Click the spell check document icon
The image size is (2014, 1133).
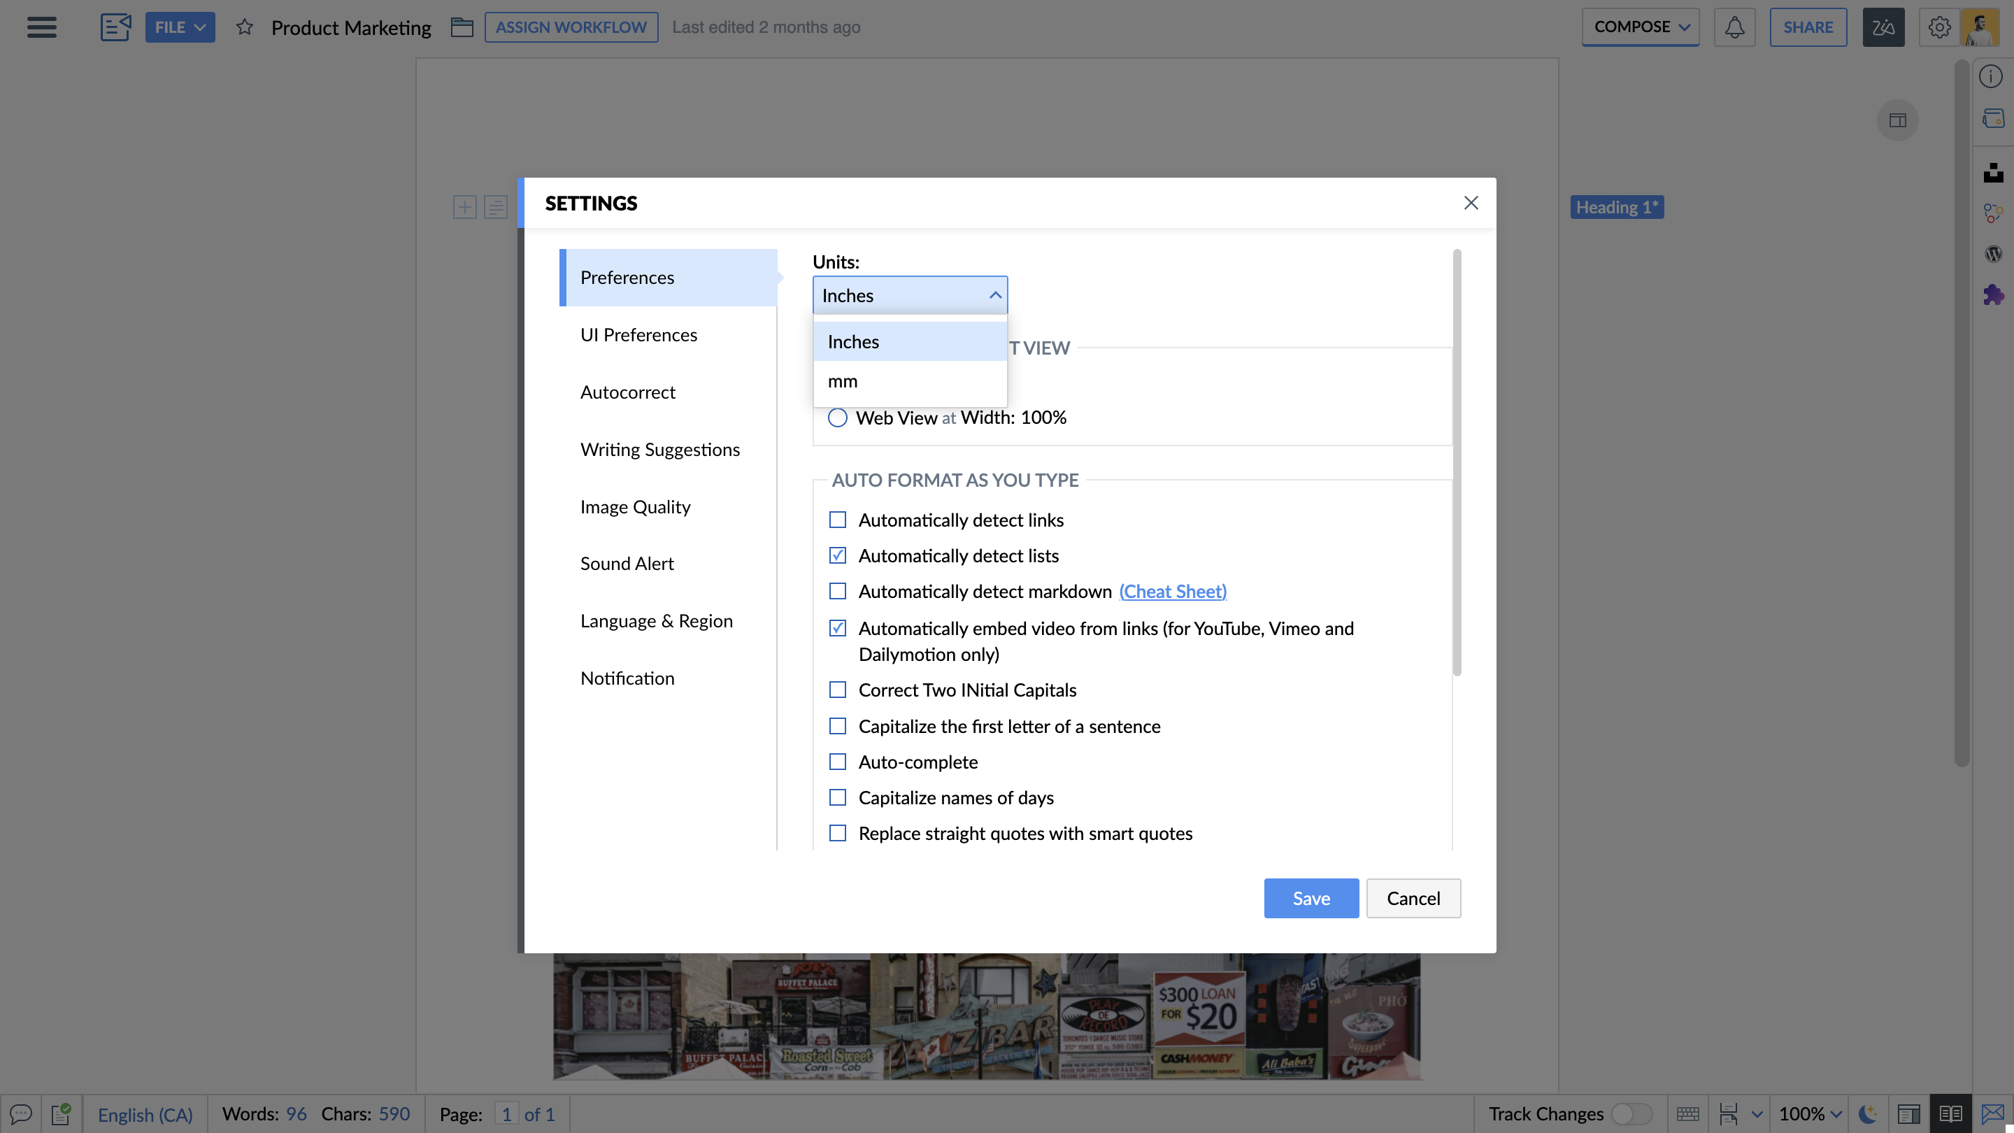click(x=61, y=1113)
